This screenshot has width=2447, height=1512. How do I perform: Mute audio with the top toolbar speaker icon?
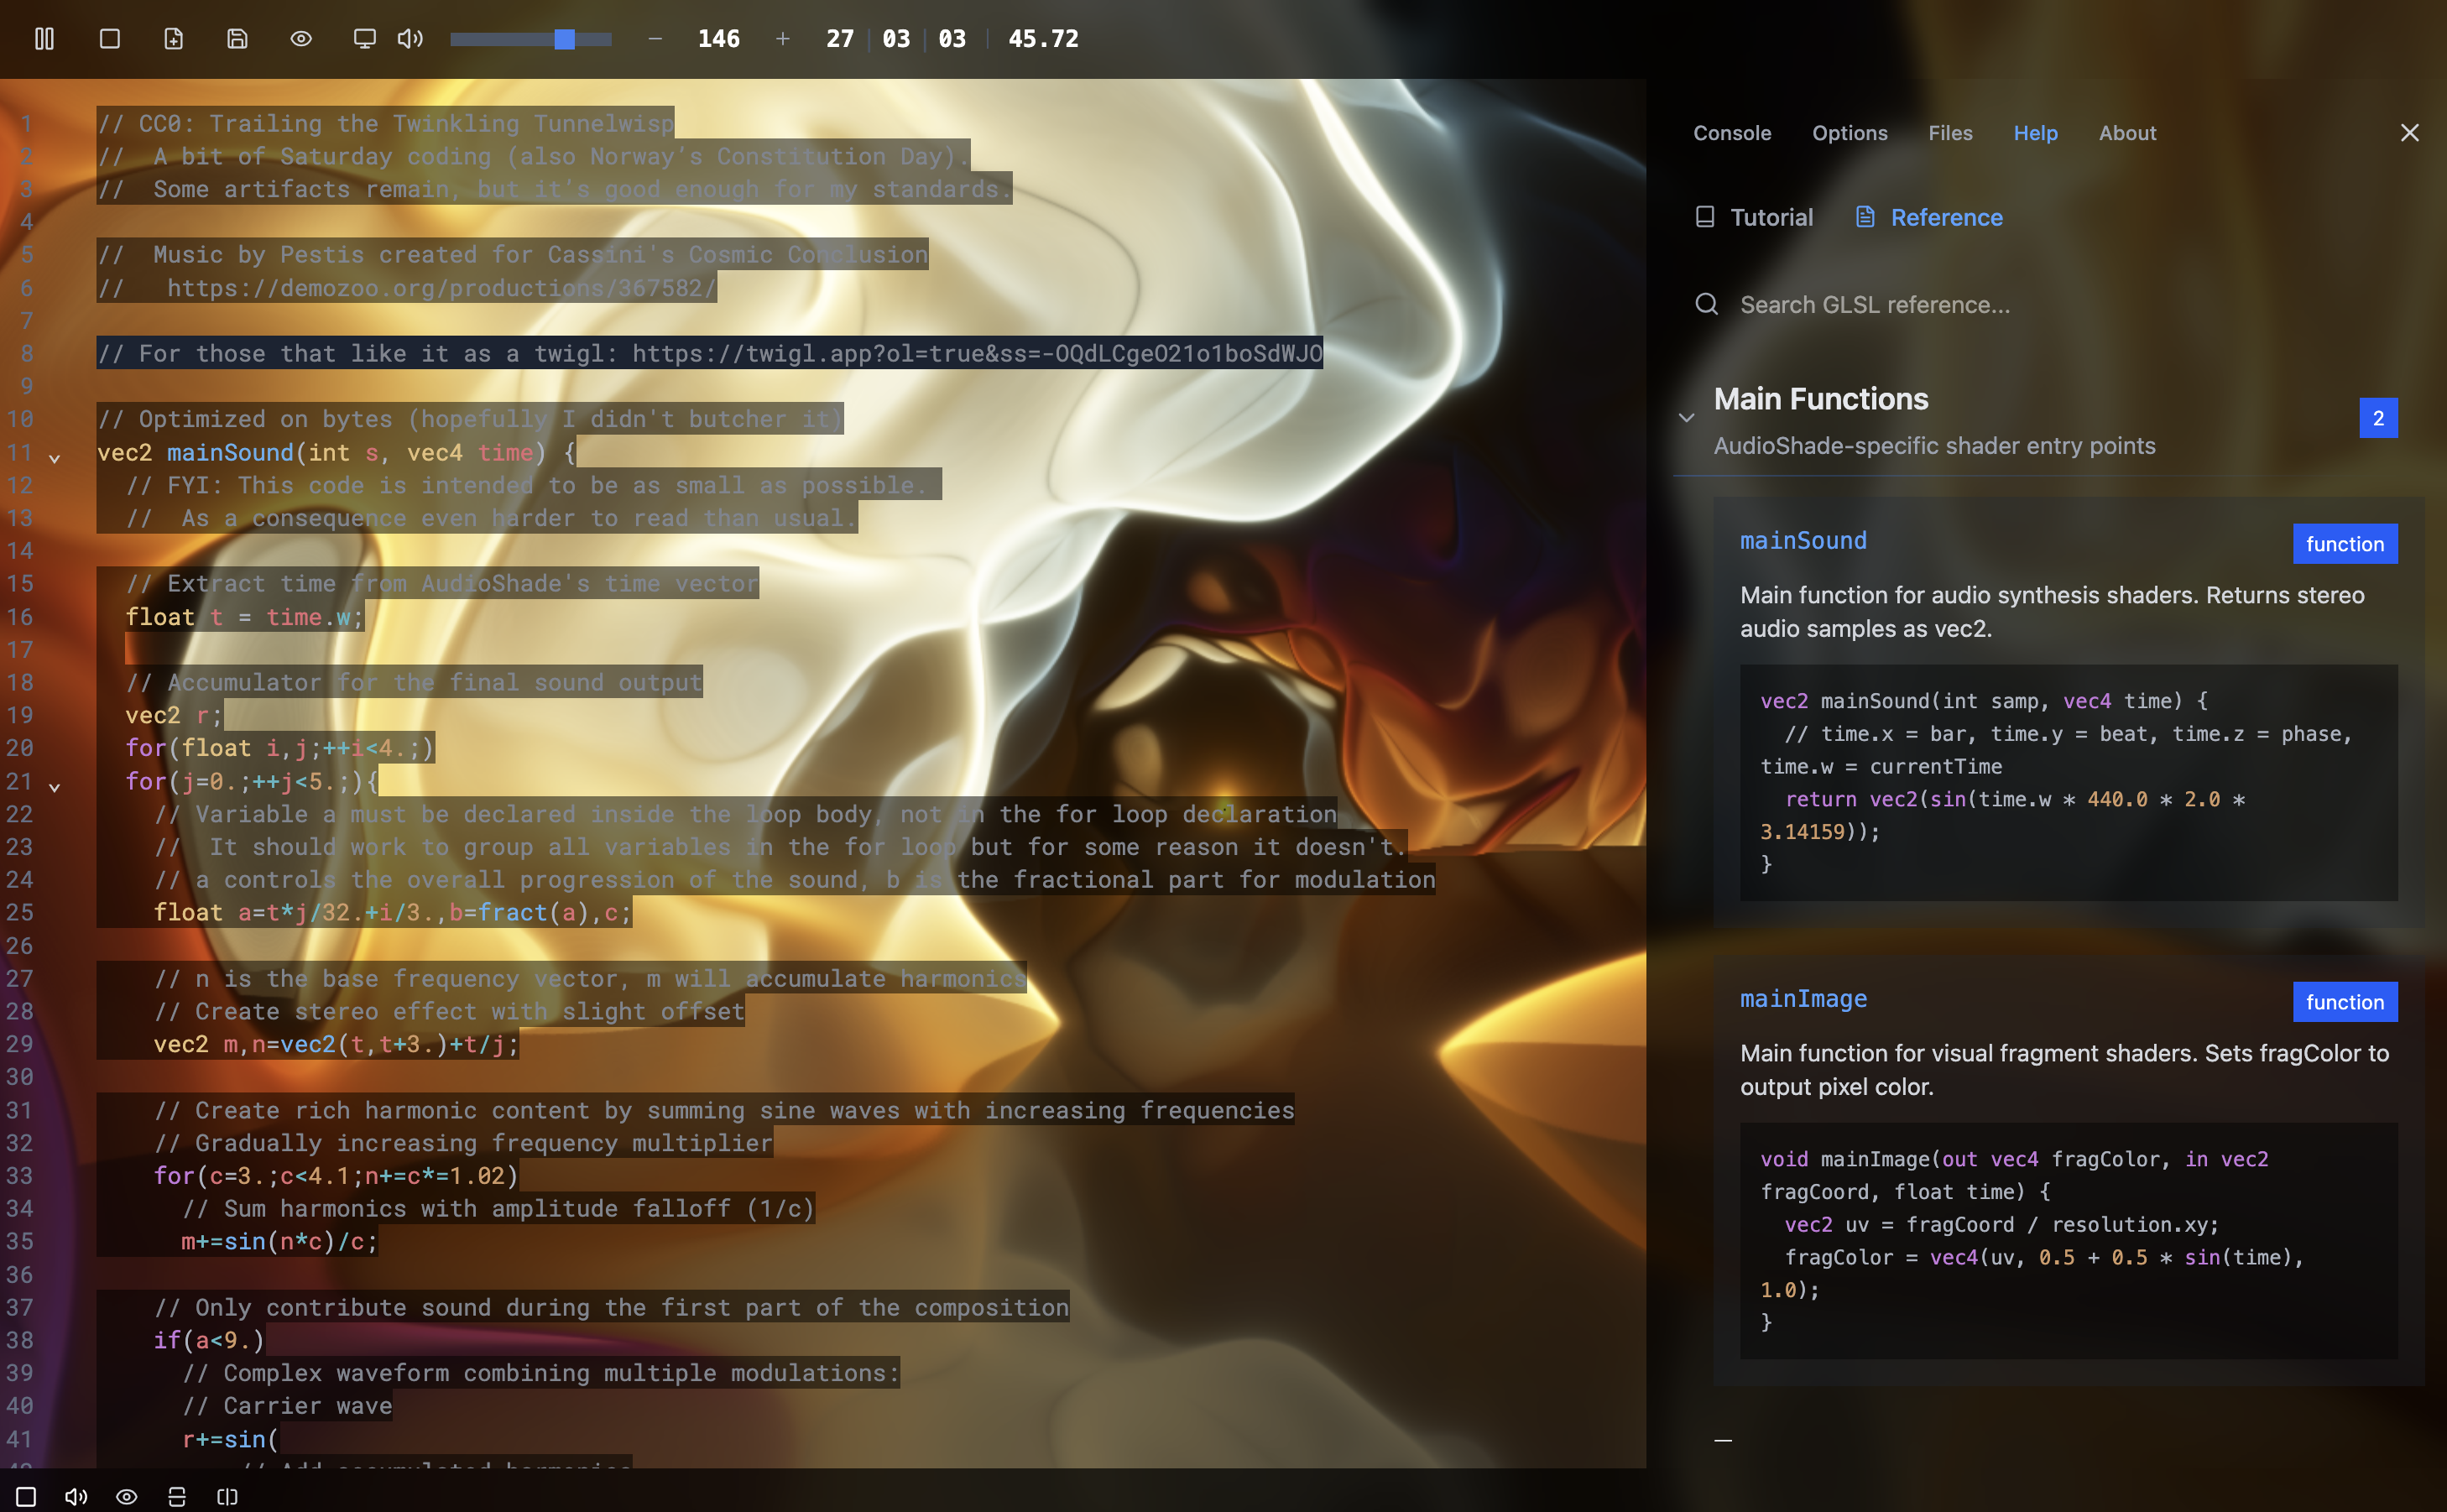pyautogui.click(x=410, y=39)
